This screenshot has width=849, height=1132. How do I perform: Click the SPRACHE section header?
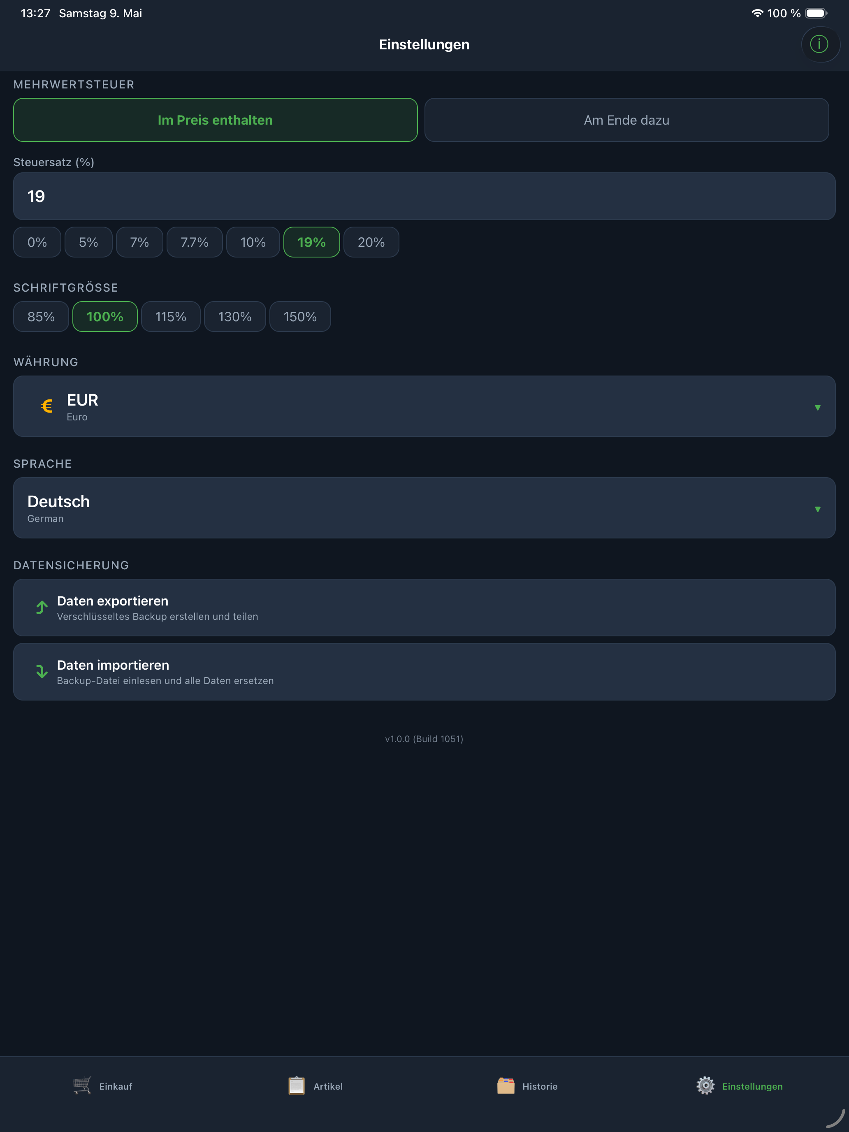pyautogui.click(x=42, y=464)
